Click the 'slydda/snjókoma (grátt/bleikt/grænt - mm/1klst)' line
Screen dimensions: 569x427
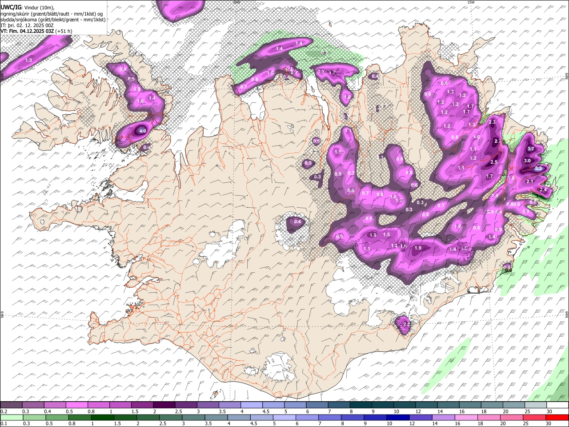tap(53, 19)
